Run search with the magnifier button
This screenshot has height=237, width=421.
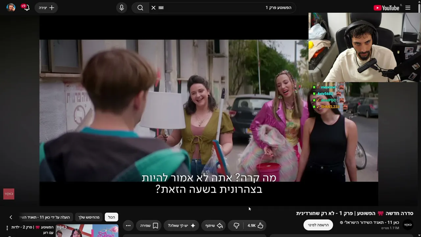(x=140, y=8)
